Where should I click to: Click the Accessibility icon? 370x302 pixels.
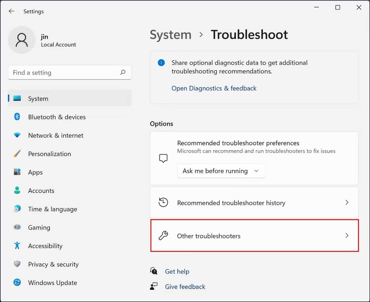(17, 246)
